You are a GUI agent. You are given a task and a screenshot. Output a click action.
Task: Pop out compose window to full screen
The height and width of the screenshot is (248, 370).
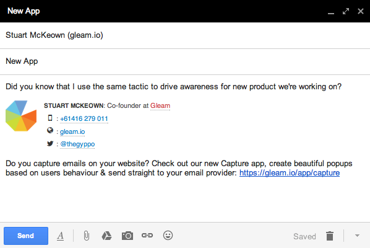[x=346, y=11]
